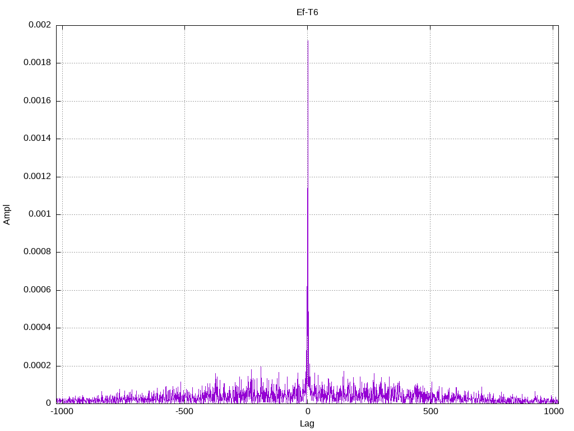The width and height of the screenshot is (574, 431).
Task: Click the y-axis tick label 0.0008
Action: point(37,252)
